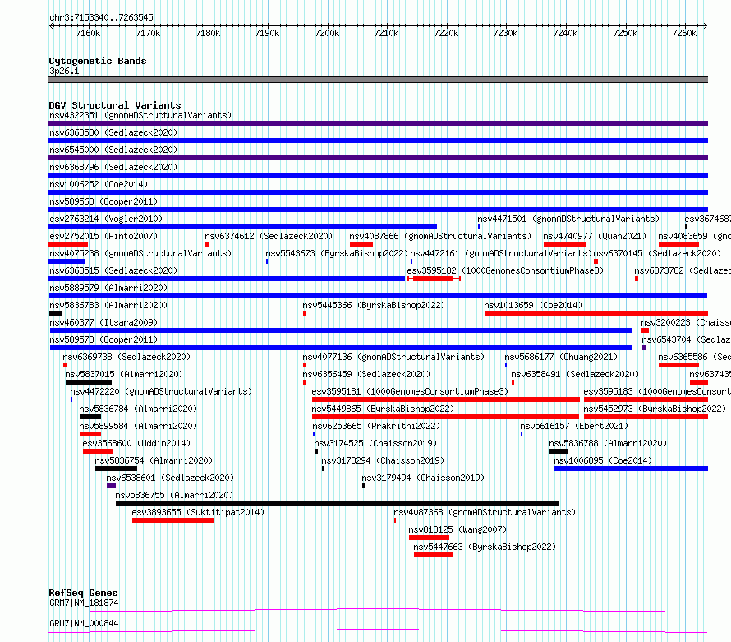731x642 pixels.
Task: Open the nsv6370145 Sedlazeck2020 label
Action: 657,253
